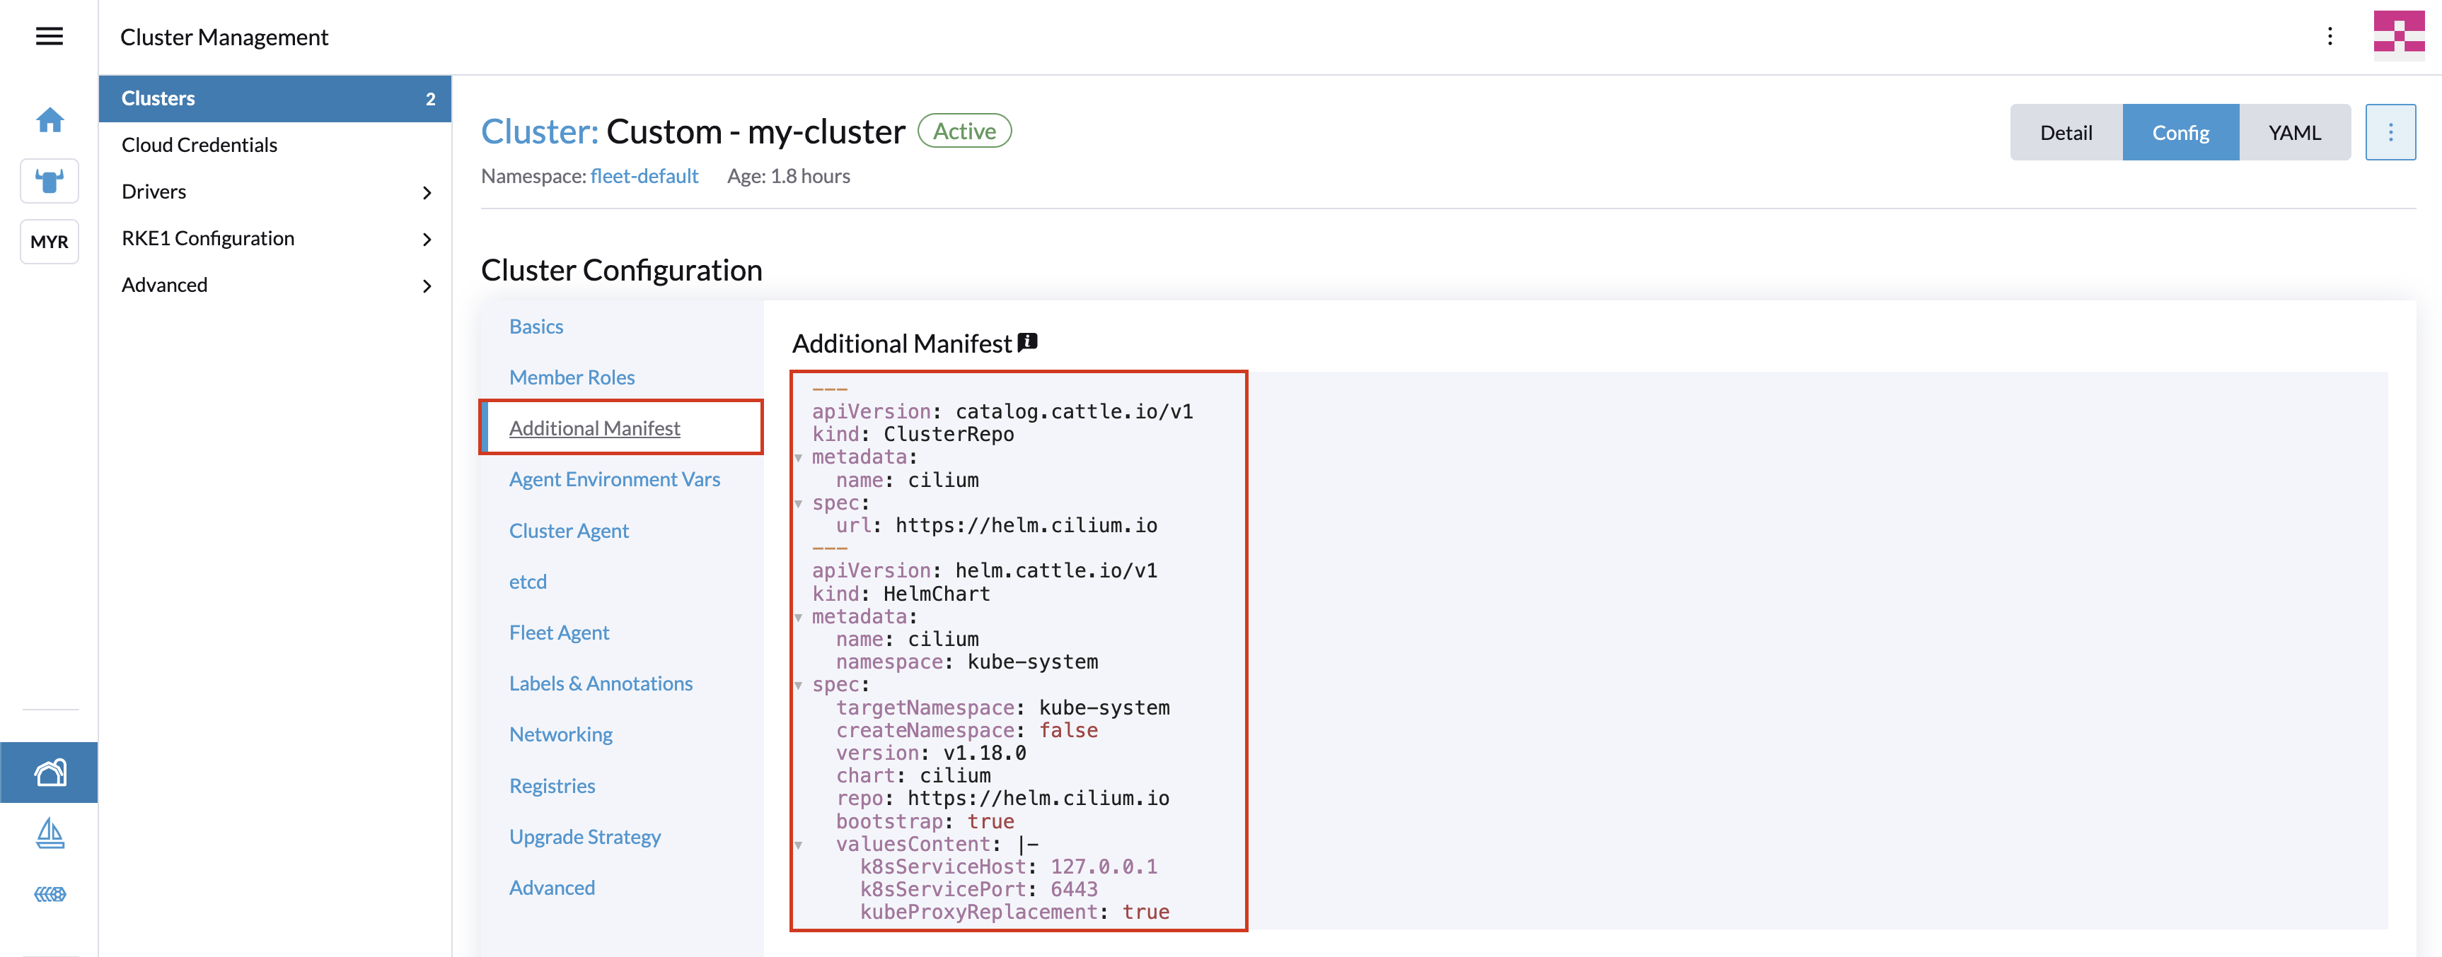
Task: Click the 'k8sServiceHost: 127.0.0.1' line
Action: pyautogui.click(x=1009, y=867)
